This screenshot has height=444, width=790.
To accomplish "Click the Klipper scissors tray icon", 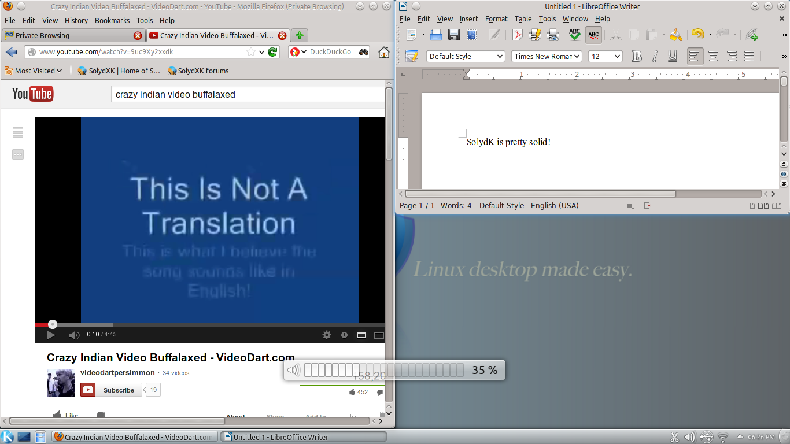I will (x=674, y=437).
